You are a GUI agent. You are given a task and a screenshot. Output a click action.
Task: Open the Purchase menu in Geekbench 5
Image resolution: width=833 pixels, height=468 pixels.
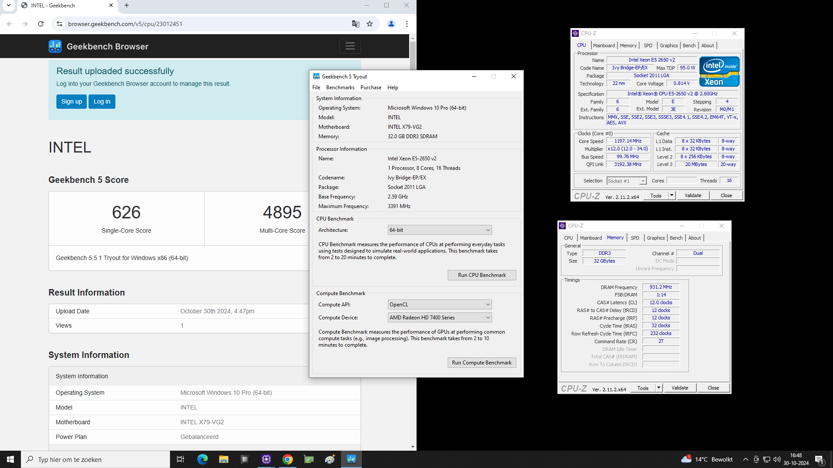(371, 88)
